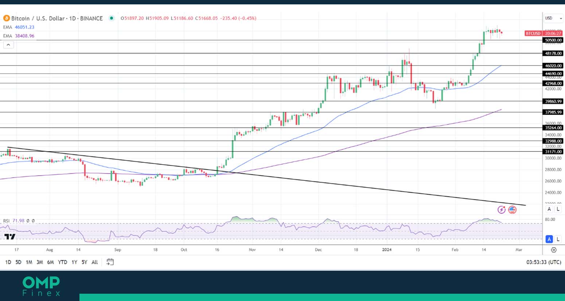Select the 5D time range

(18, 262)
